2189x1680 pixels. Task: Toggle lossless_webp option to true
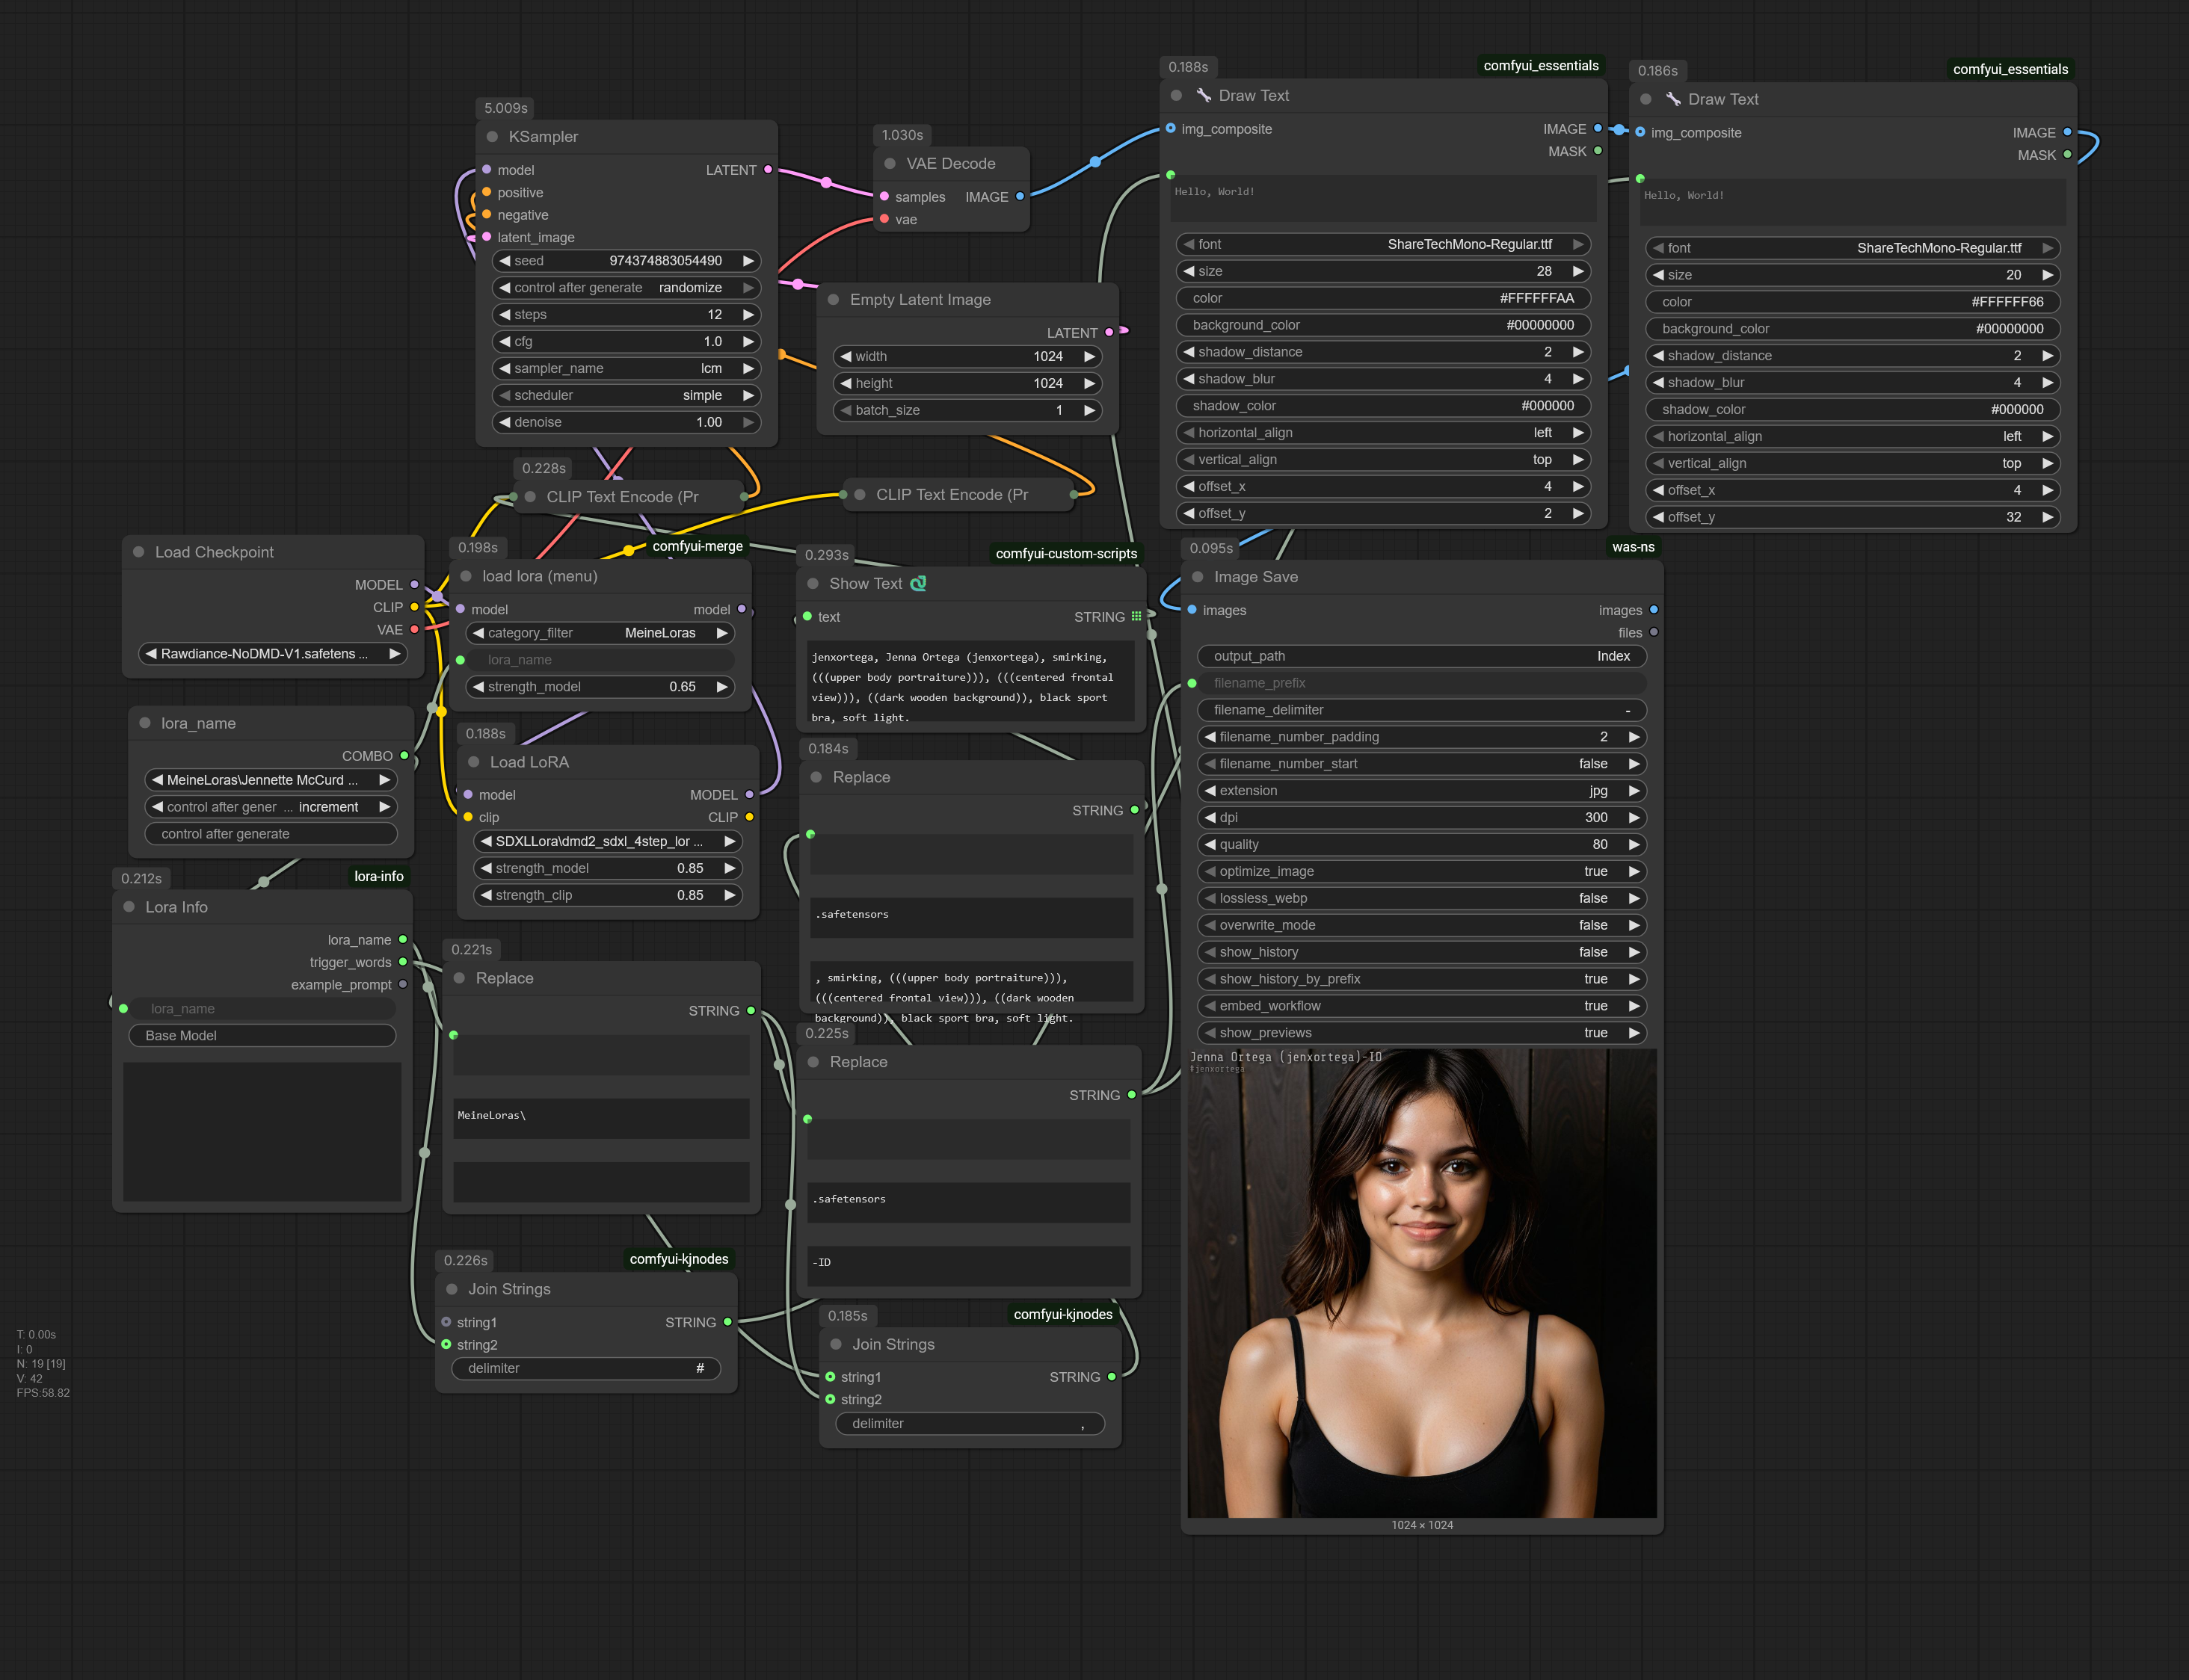click(1422, 898)
